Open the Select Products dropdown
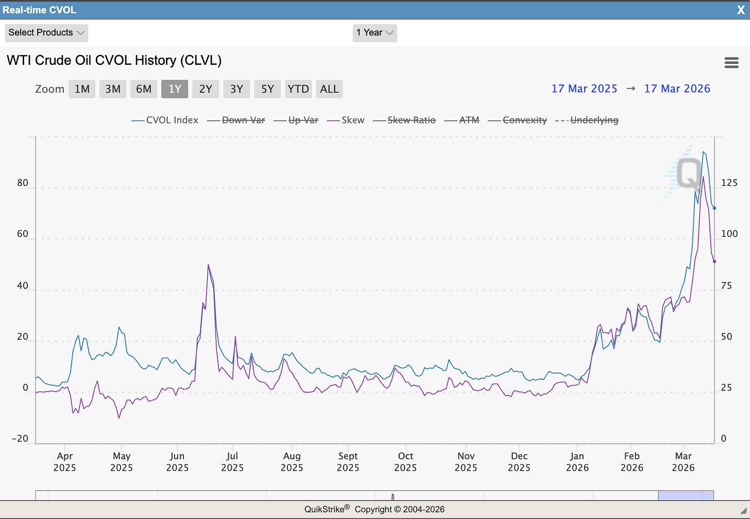The height and width of the screenshot is (519, 750). tap(46, 32)
